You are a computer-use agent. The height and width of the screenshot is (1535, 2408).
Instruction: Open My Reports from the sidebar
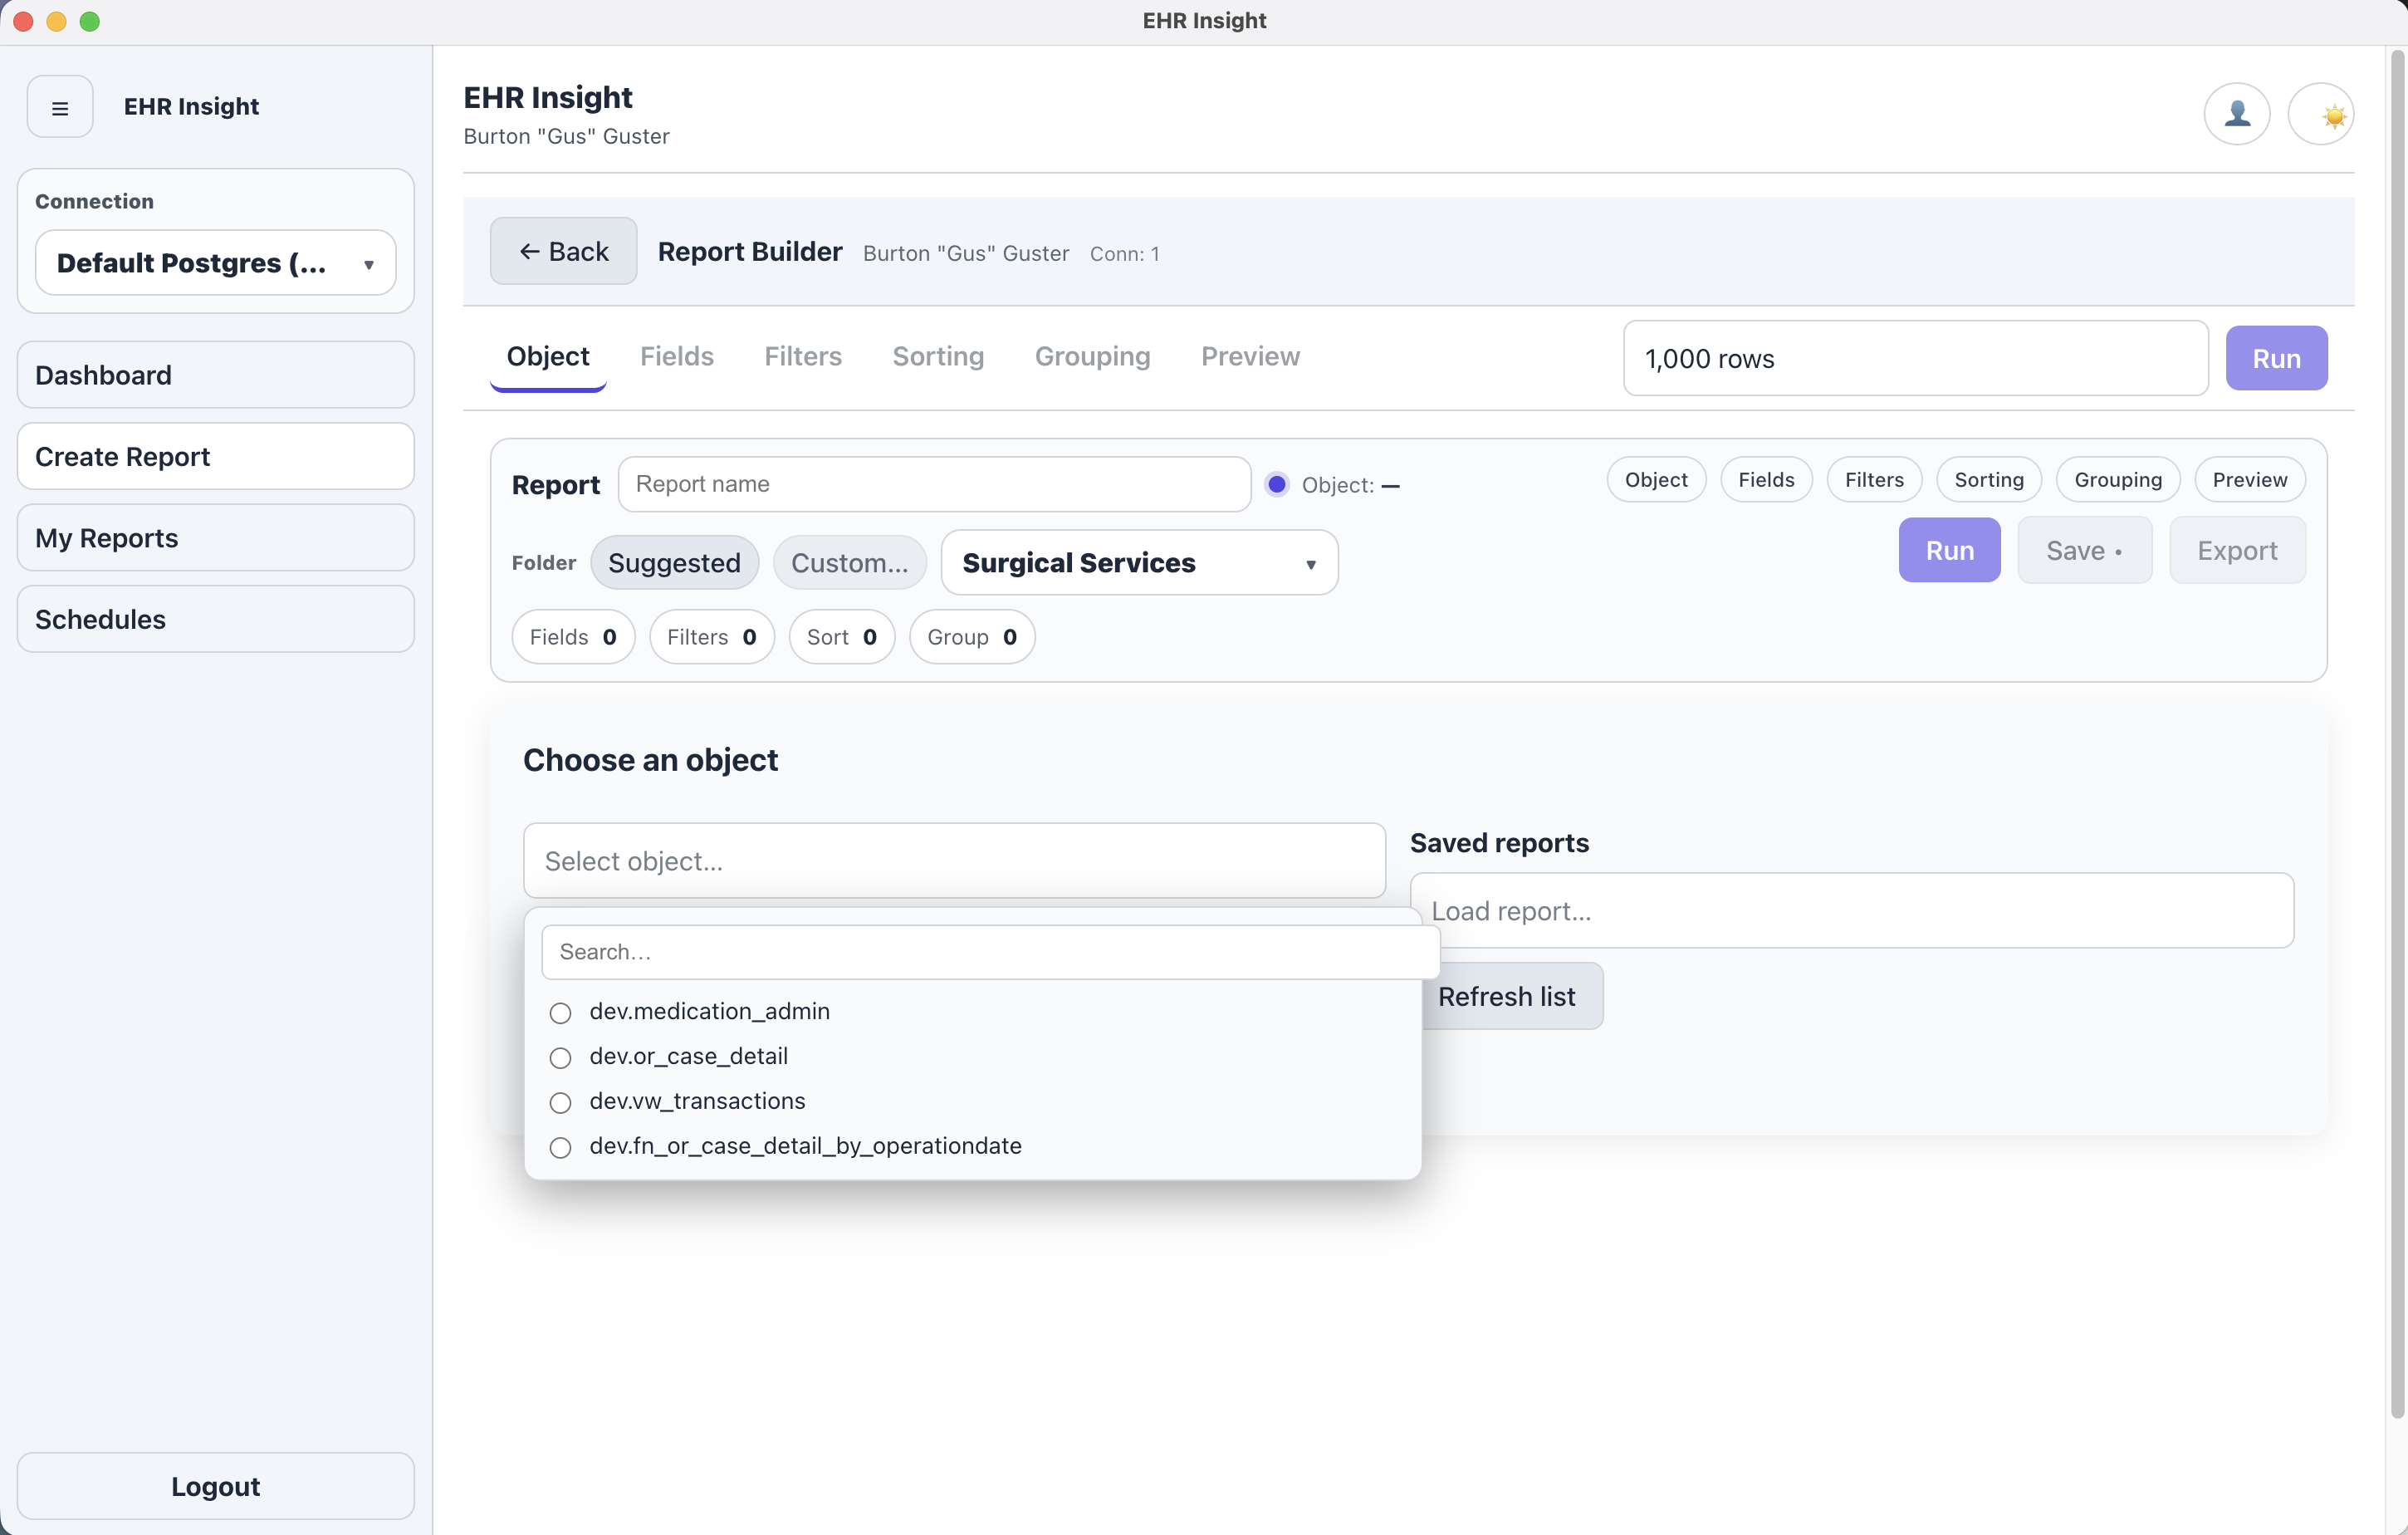tap(214, 537)
